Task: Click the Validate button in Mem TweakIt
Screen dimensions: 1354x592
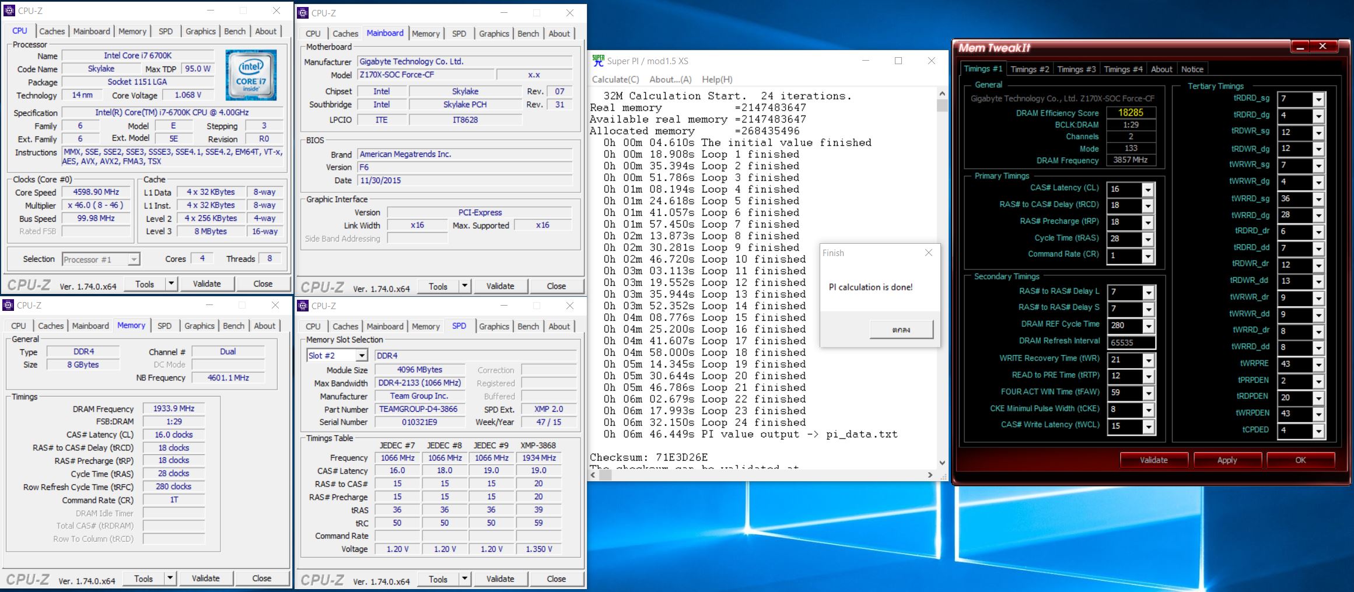Action: [x=1153, y=460]
